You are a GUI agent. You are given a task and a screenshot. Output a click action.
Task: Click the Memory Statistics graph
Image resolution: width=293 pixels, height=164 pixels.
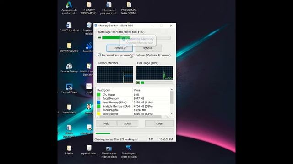click(115, 74)
